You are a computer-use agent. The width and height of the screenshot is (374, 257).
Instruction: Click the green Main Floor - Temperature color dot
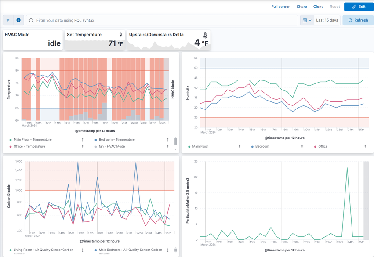[11, 140]
